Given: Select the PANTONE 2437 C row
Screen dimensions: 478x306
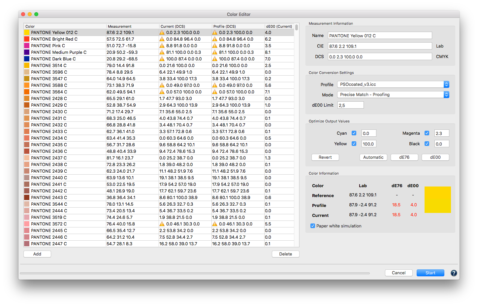Looking at the screenshot, I should click(159, 158).
